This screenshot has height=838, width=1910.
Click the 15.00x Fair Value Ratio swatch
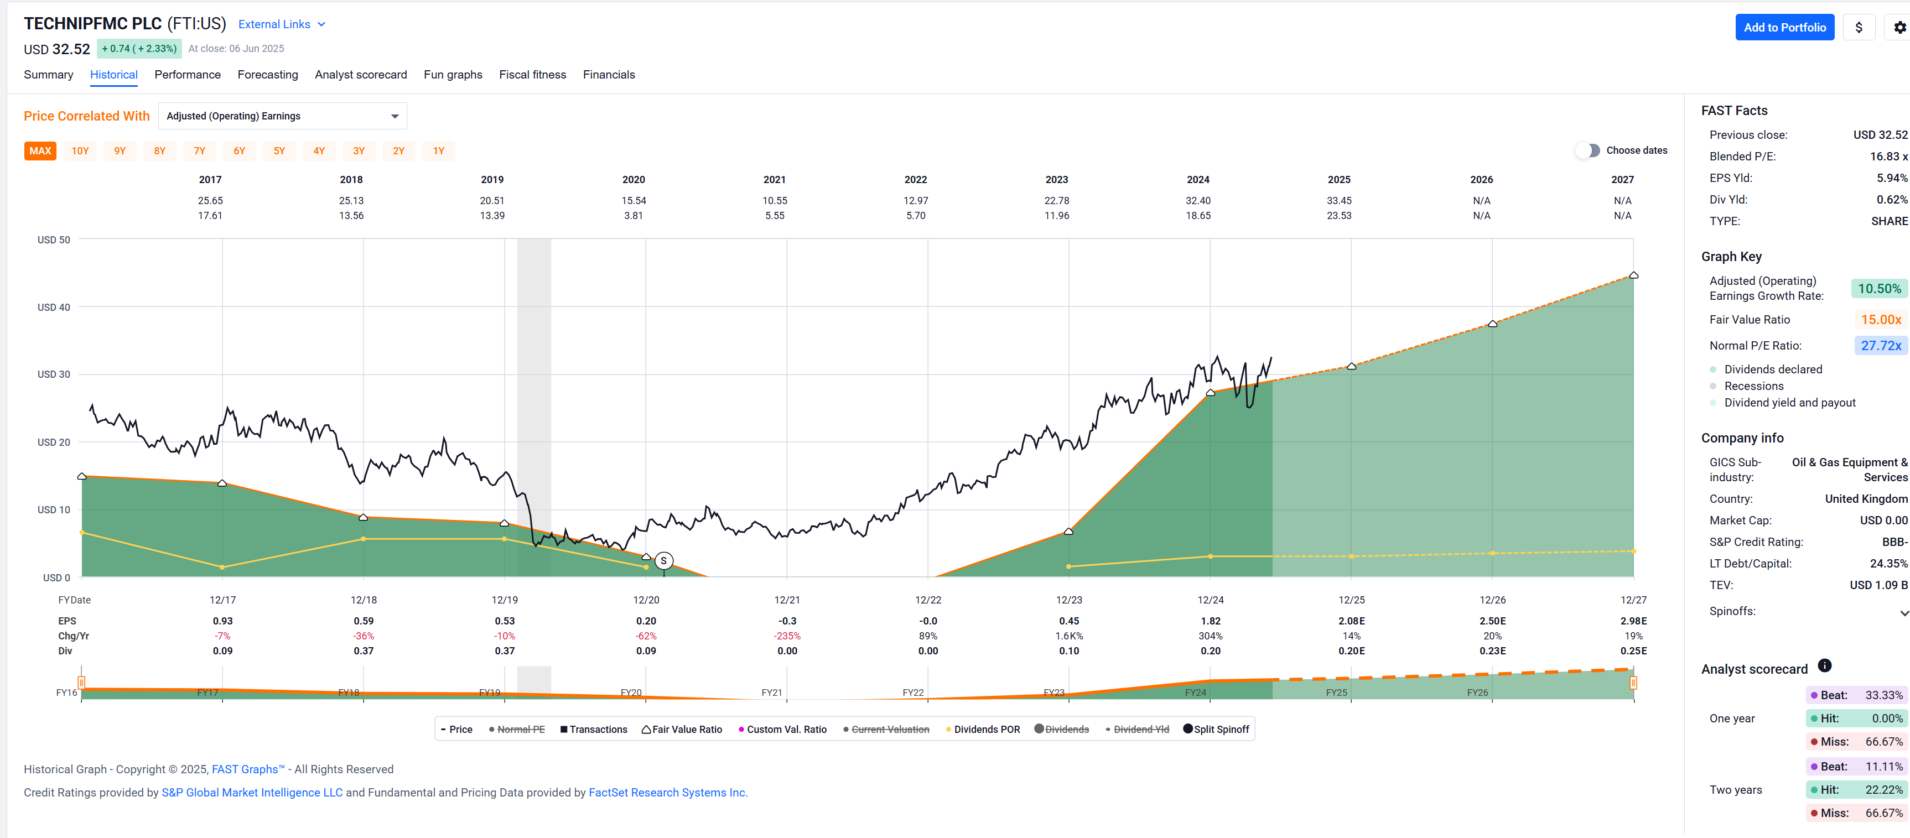(1880, 319)
